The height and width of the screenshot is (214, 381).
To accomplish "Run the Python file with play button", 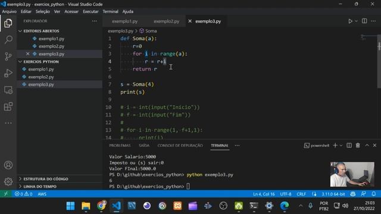I will [x=350, y=21].
